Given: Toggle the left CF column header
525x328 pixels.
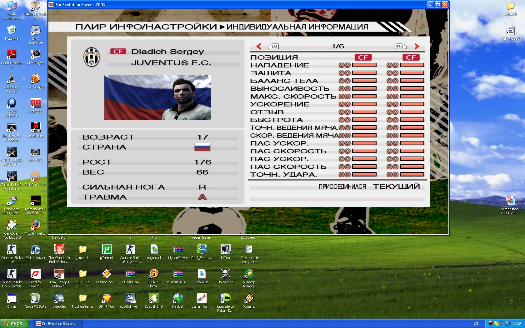Looking at the screenshot, I should point(363,57).
